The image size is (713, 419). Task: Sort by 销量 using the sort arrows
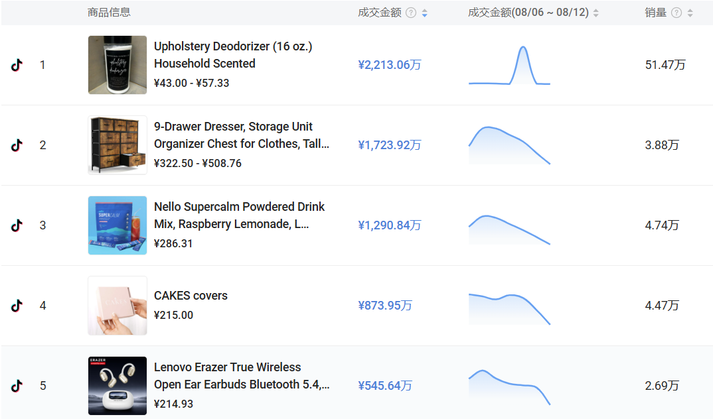coord(690,13)
